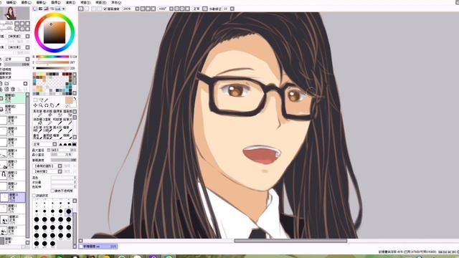This screenshot has width=459, height=258.
Task: Select the zoom magnifier tool
Action: pyautogui.click(x=41, y=105)
